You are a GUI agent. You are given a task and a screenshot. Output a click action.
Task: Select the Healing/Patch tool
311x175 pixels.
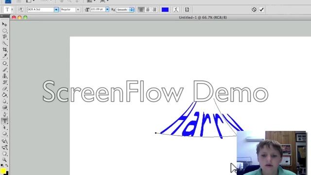(4, 63)
